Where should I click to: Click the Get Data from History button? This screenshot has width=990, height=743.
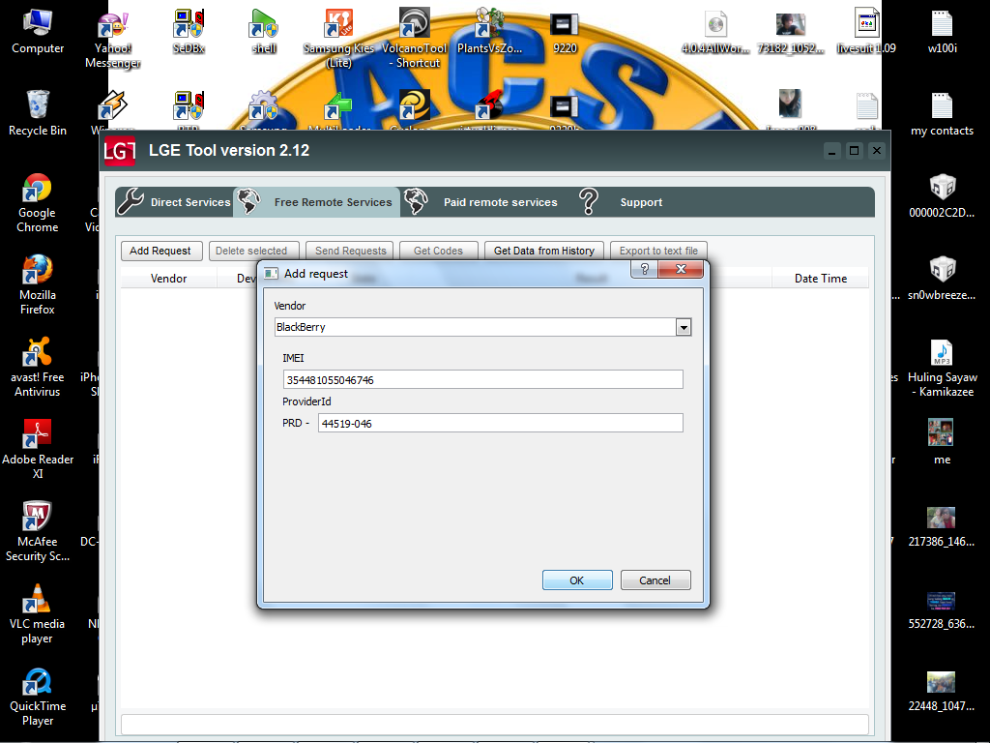point(543,251)
